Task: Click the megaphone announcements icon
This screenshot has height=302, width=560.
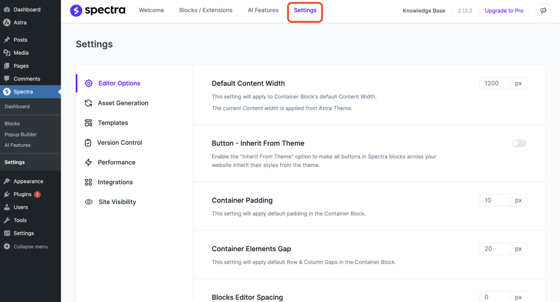Action: [x=543, y=11]
